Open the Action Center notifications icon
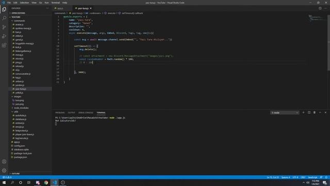The width and height of the screenshot is (330, 186). [325, 182]
